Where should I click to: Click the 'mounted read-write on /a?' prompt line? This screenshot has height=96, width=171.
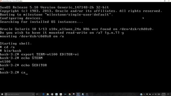[x=62, y=33]
